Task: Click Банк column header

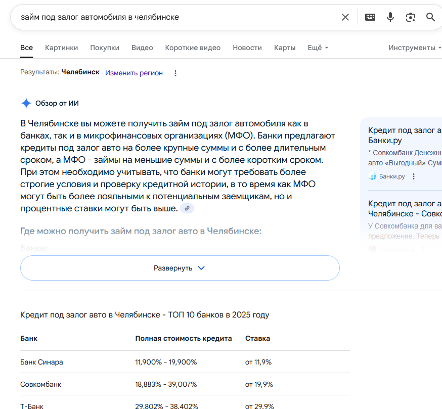Action: 29,338
